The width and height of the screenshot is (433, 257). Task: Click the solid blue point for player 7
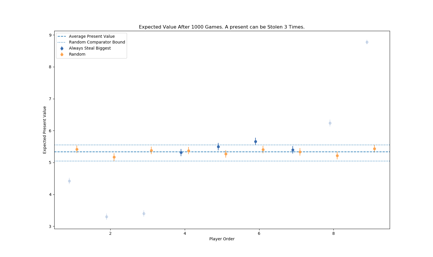coord(293,150)
